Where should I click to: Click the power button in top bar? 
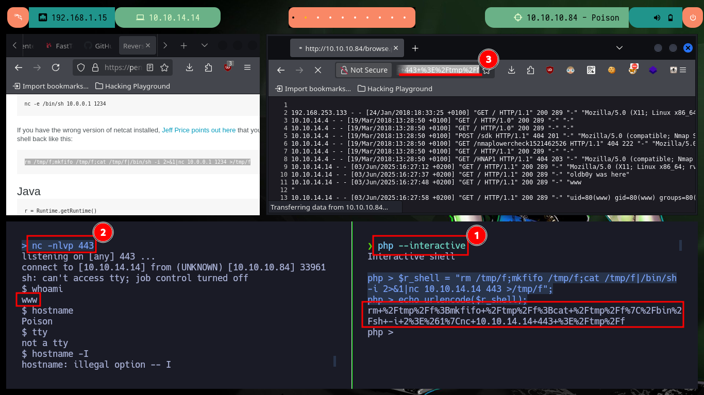click(692, 18)
